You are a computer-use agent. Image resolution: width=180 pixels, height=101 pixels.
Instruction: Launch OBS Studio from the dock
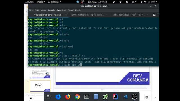tap(134, 97)
